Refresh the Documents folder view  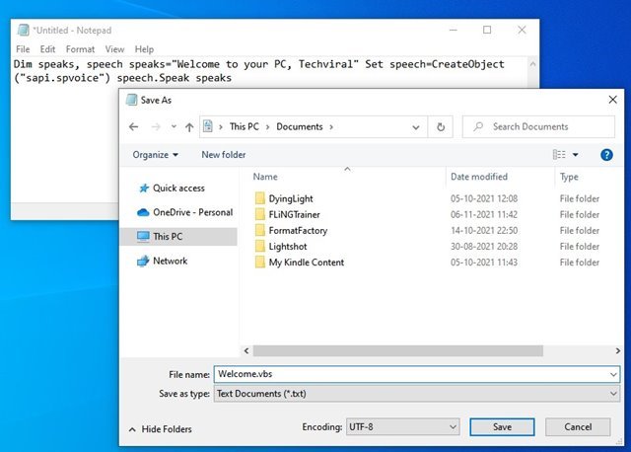441,127
